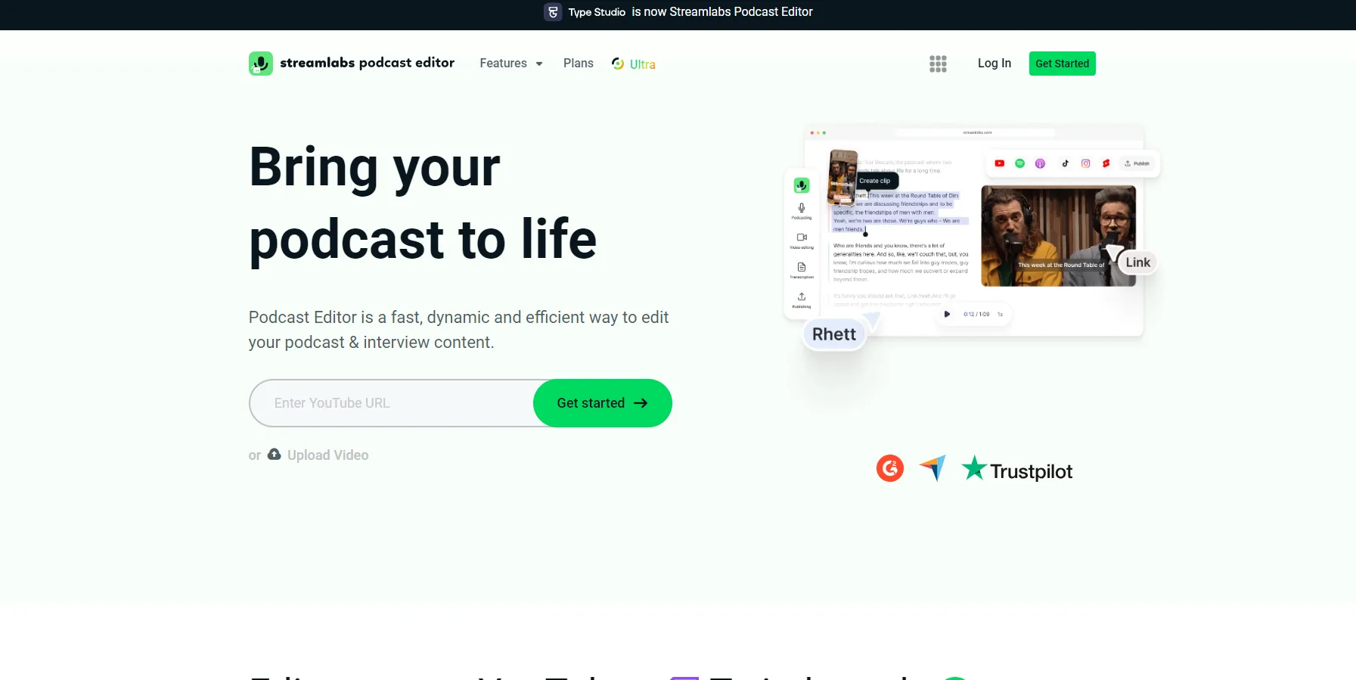The width and height of the screenshot is (1356, 680).
Task: Click the Trustpilot logo
Action: click(x=1017, y=470)
